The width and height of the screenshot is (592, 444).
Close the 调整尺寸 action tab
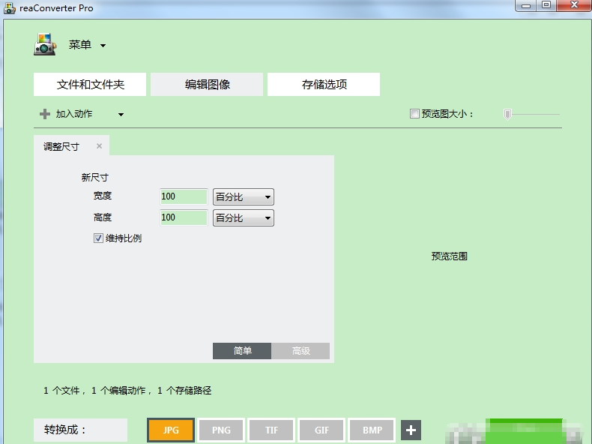click(x=99, y=146)
